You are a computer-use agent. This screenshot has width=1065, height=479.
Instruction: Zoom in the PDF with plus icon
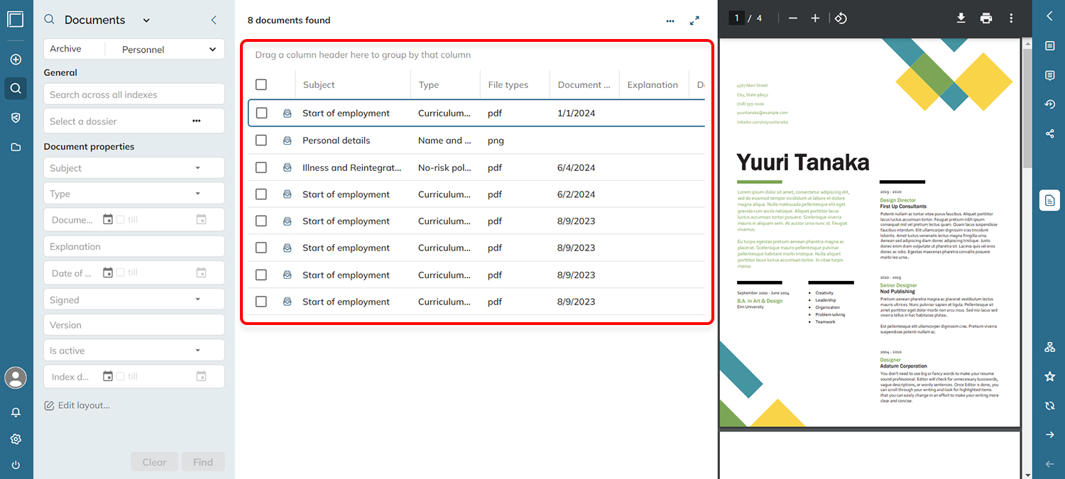tap(815, 18)
